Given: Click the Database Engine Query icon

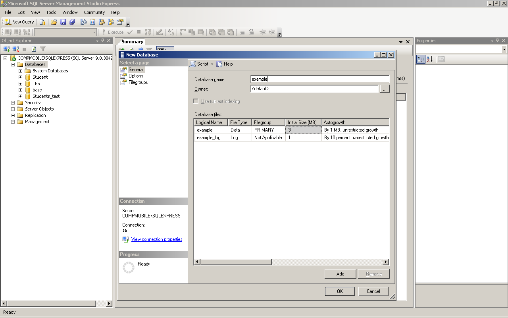Looking at the screenshot, I should pyautogui.click(x=42, y=22).
